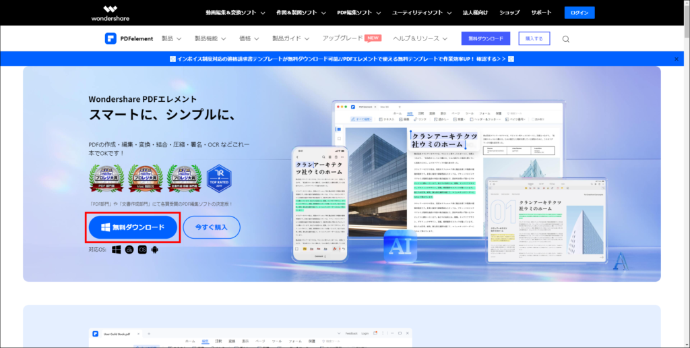Viewport: 690px width, 348px height.
Task: Click the scrollbar up arrow
Action: click(x=687, y=3)
